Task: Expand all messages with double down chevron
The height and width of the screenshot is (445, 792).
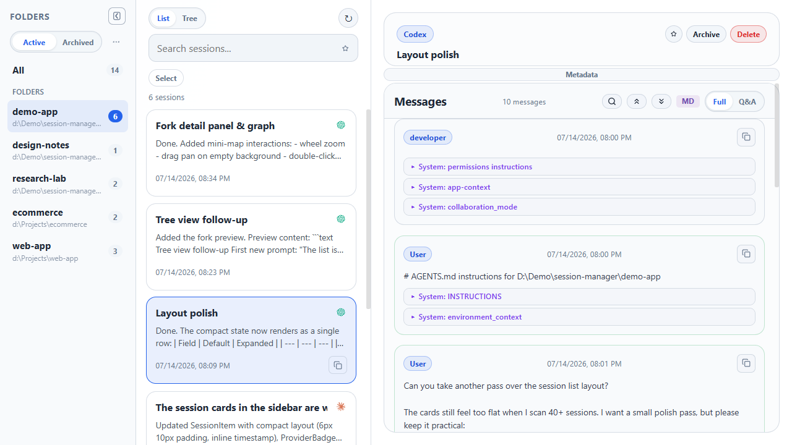Action: click(661, 101)
